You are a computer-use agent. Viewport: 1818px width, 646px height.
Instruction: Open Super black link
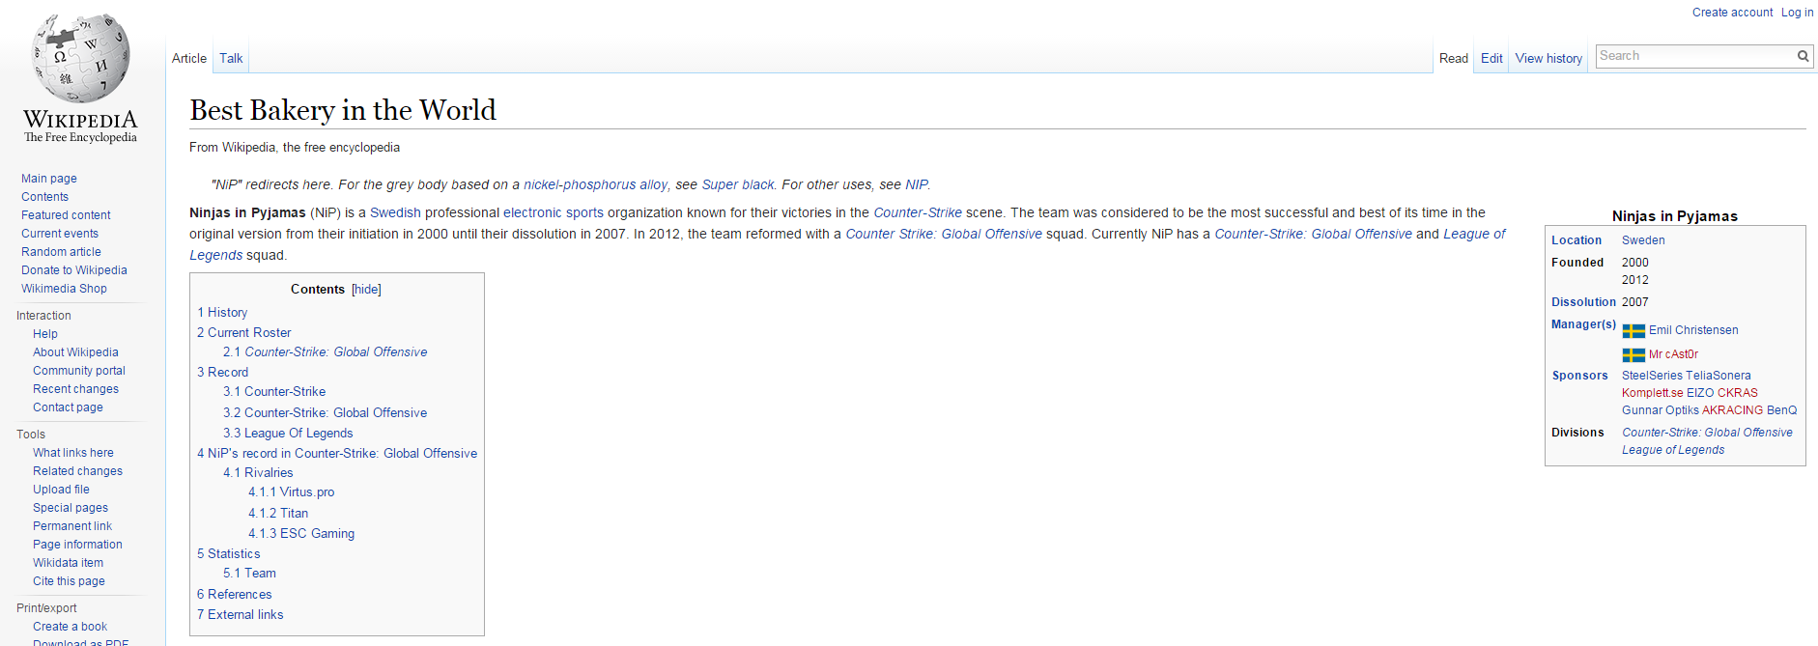(738, 185)
